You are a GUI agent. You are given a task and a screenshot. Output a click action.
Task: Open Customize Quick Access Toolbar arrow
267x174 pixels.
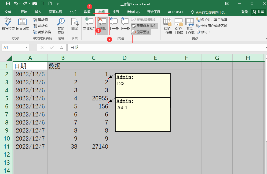click(58, 4)
